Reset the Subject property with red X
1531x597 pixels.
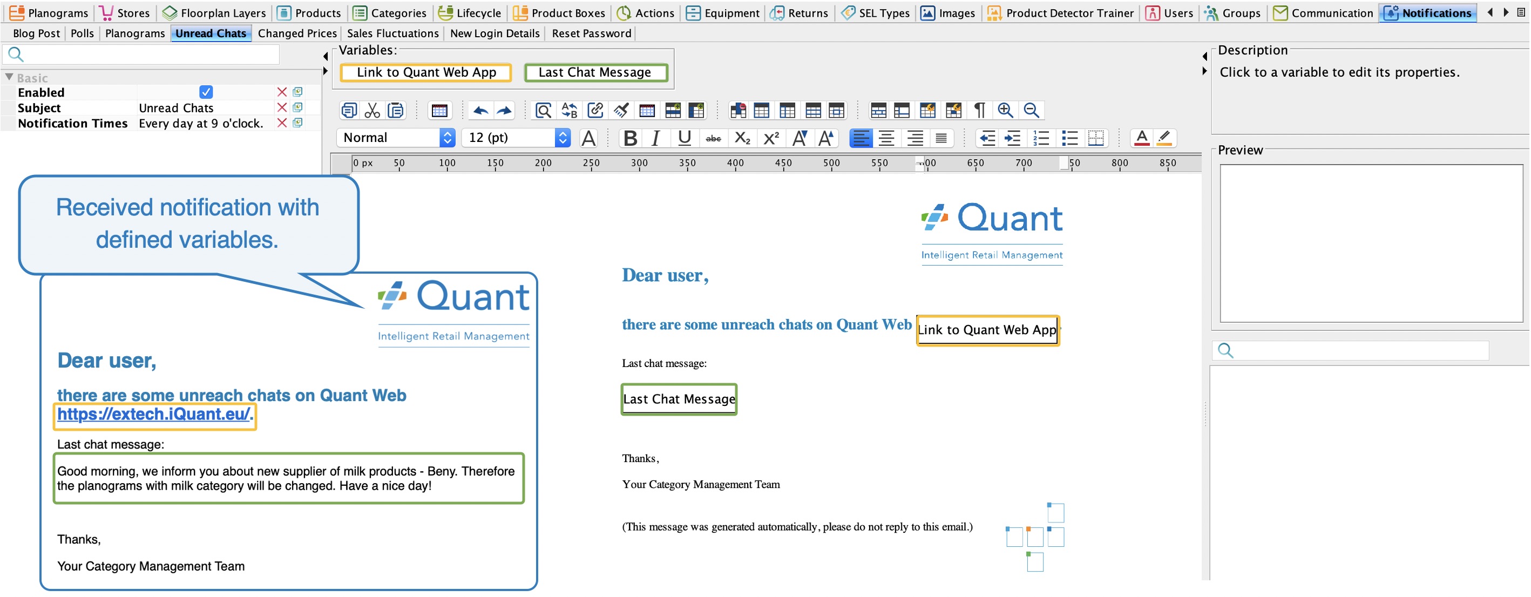click(x=282, y=107)
